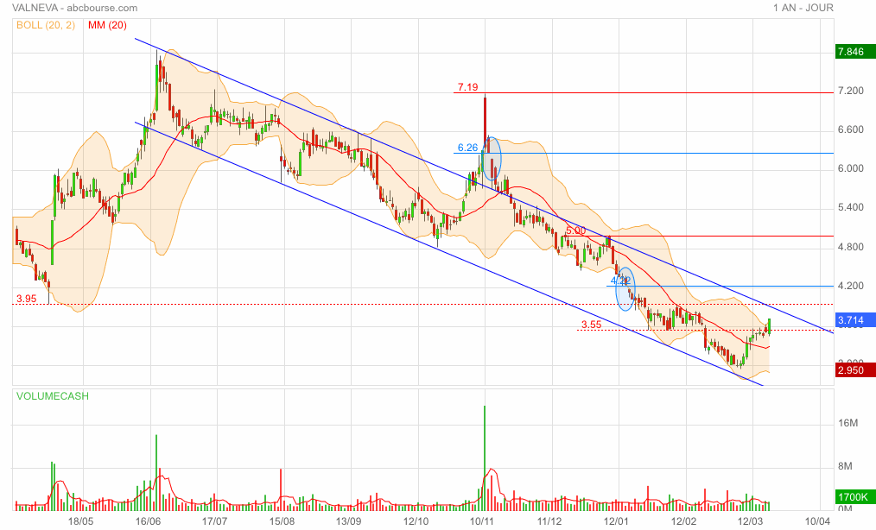The width and height of the screenshot is (876, 530).
Task: Click the green 7.846 upper Bollinger value tag
Action: [x=854, y=52]
